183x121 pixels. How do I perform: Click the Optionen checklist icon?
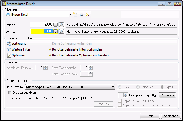point(9,55)
